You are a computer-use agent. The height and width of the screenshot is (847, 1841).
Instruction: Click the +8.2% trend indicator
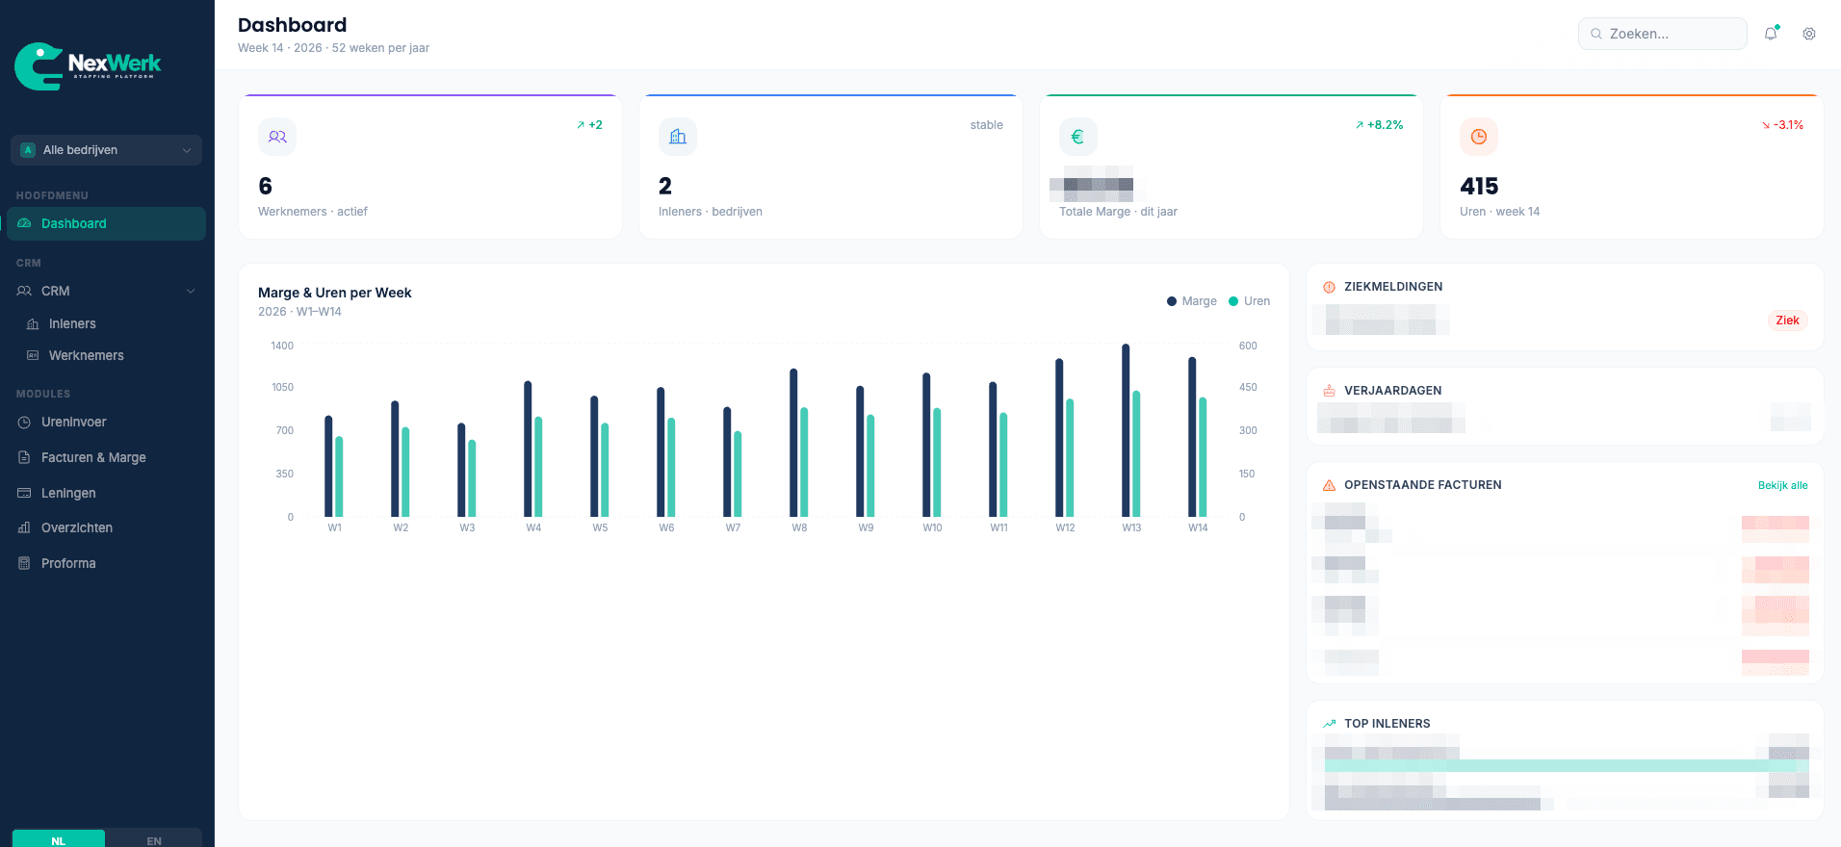click(x=1379, y=125)
